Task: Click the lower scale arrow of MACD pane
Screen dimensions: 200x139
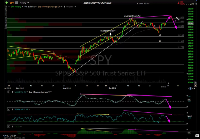Action: [187, 106]
